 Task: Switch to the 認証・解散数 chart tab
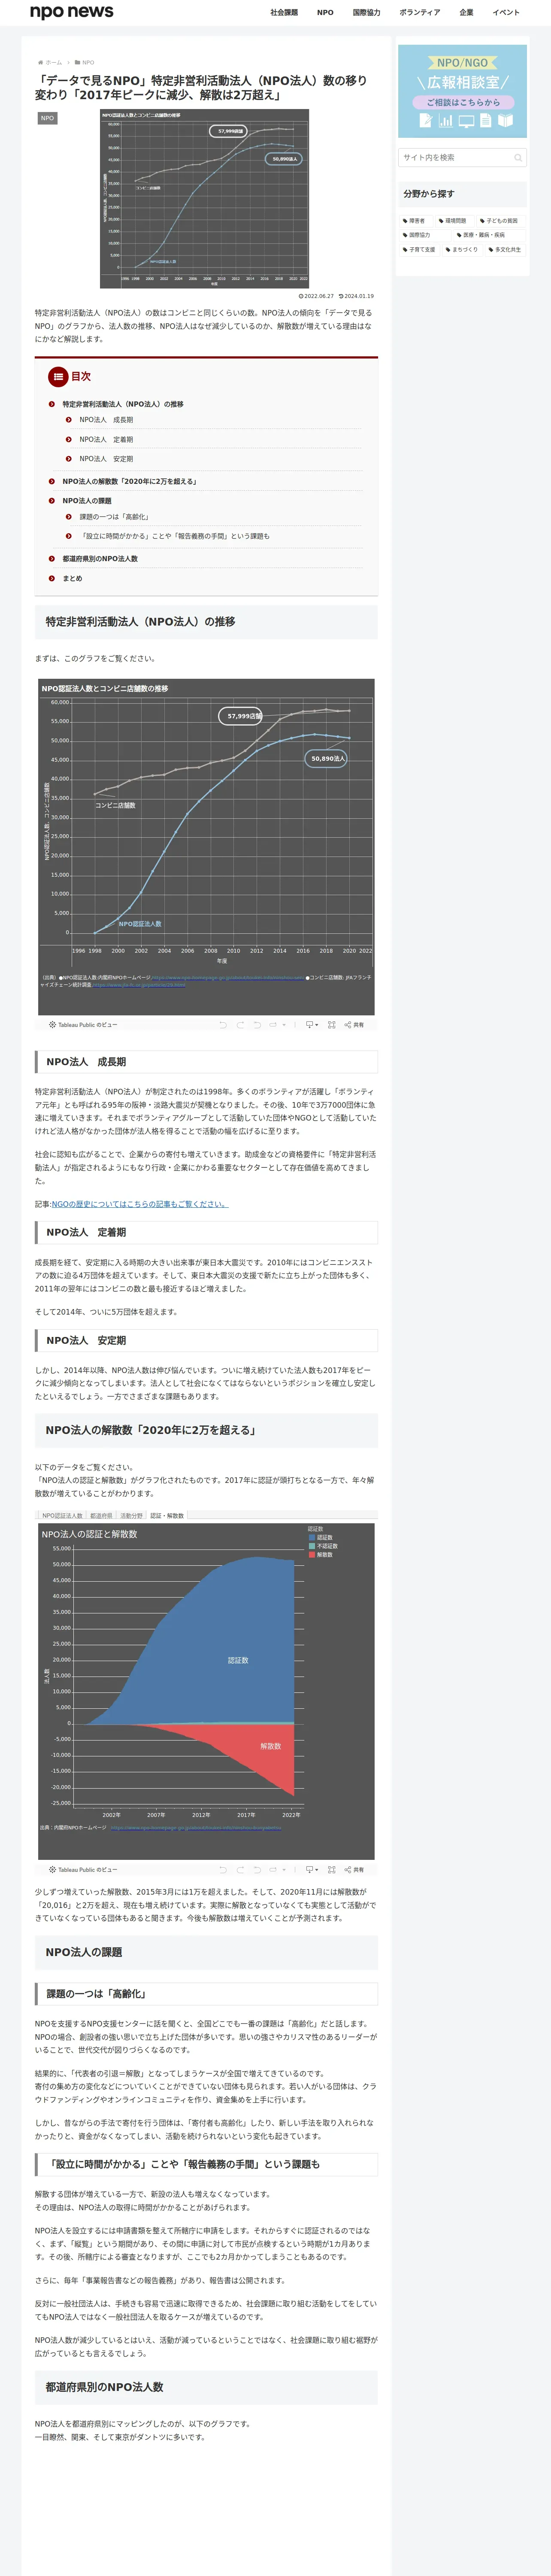coord(167,1515)
